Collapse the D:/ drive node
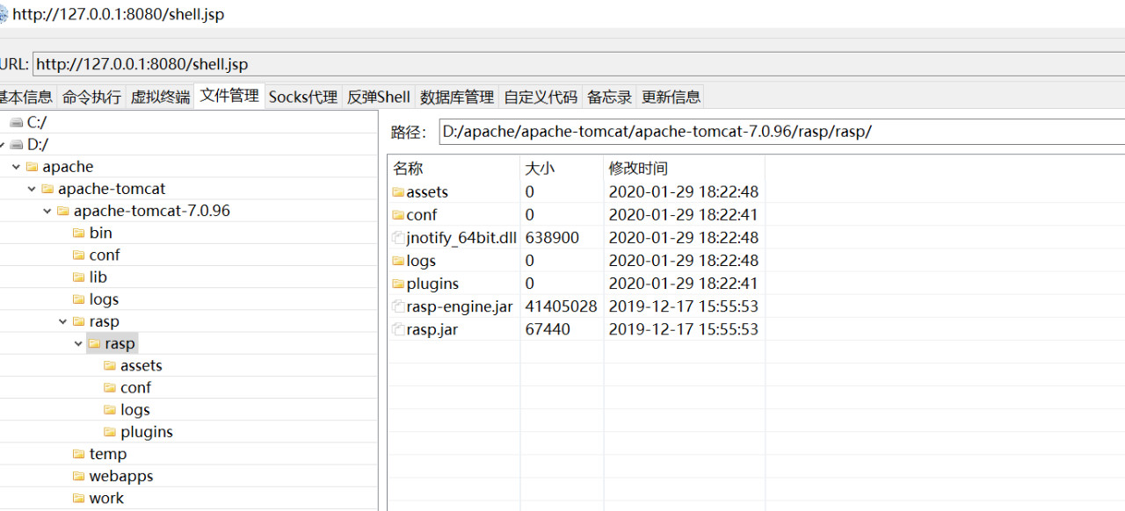 3,145
